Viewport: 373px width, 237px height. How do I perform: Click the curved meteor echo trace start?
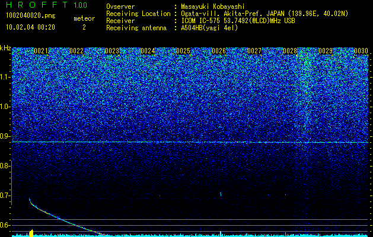point(30,199)
